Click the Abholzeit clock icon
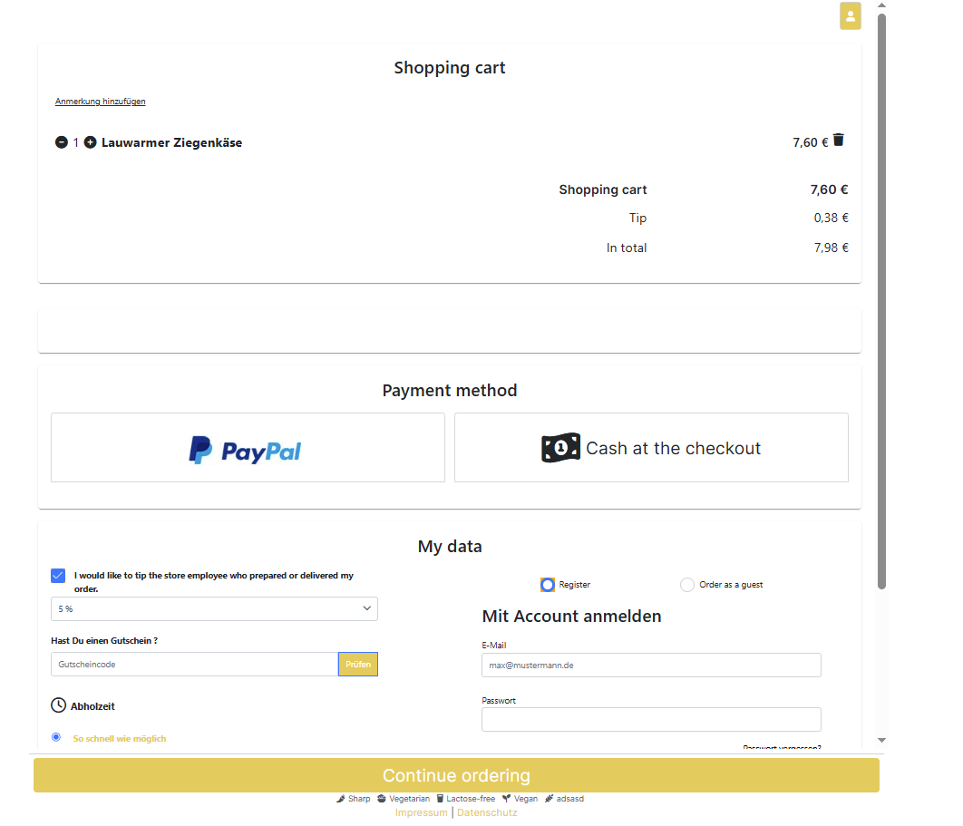Screen dimensions: 963x826 tap(58, 705)
